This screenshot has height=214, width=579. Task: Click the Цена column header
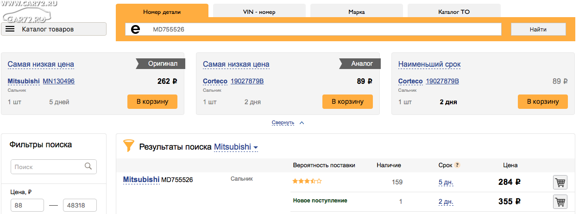point(510,165)
